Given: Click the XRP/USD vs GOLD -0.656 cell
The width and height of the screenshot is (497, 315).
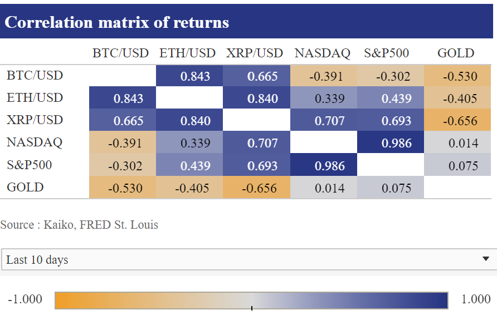Looking at the screenshot, I should click(457, 120).
